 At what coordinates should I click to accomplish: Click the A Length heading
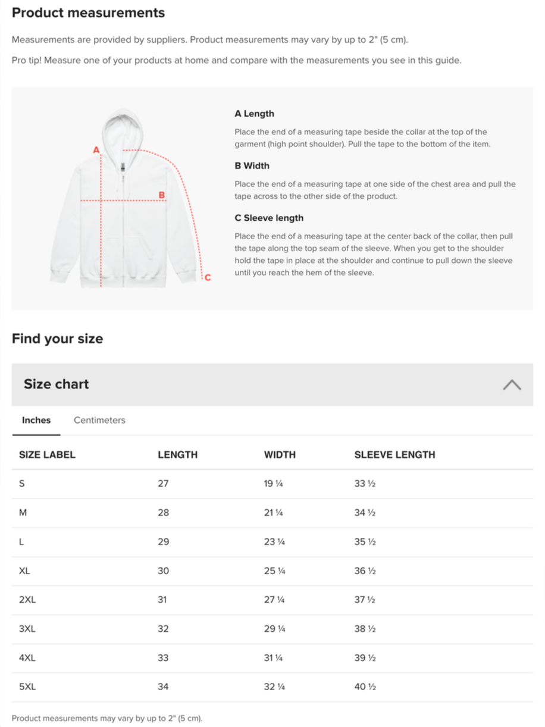pyautogui.click(x=254, y=114)
